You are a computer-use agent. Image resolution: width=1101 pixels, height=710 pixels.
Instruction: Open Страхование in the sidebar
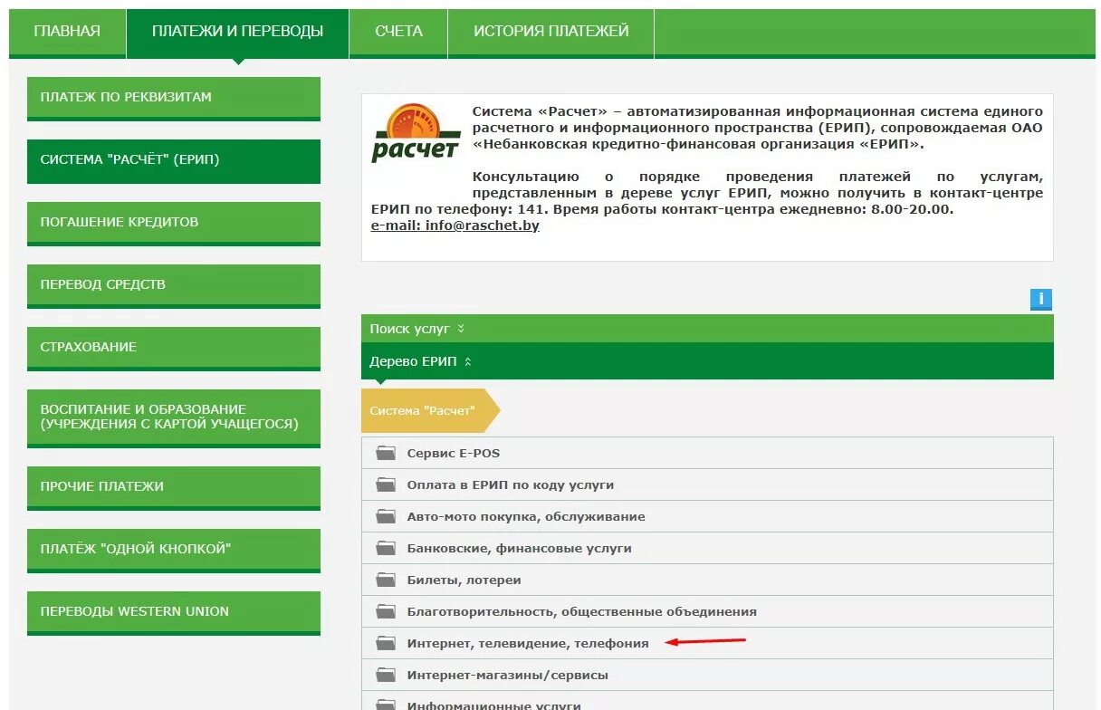[x=174, y=349]
